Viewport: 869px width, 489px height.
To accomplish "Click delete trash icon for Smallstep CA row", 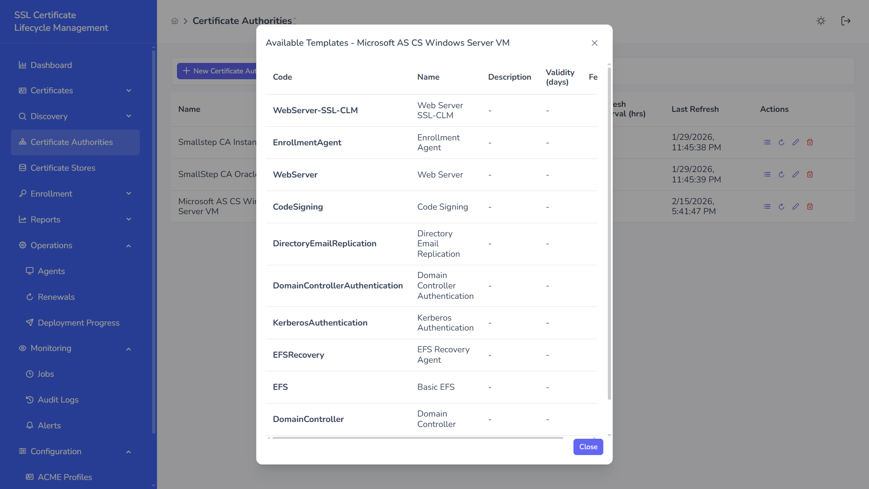I will 810,142.
